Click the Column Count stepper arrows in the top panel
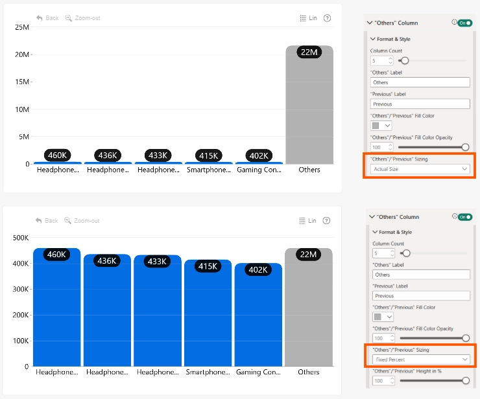The width and height of the screenshot is (480, 399). [390, 60]
